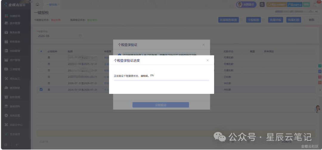Screen dimensions: 322x150
Task: Open 资产管理 in the sidebar
Action: click(x=12, y=60)
